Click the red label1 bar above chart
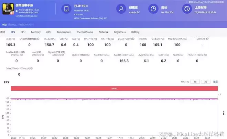The image size is (227, 139). point(114,89)
